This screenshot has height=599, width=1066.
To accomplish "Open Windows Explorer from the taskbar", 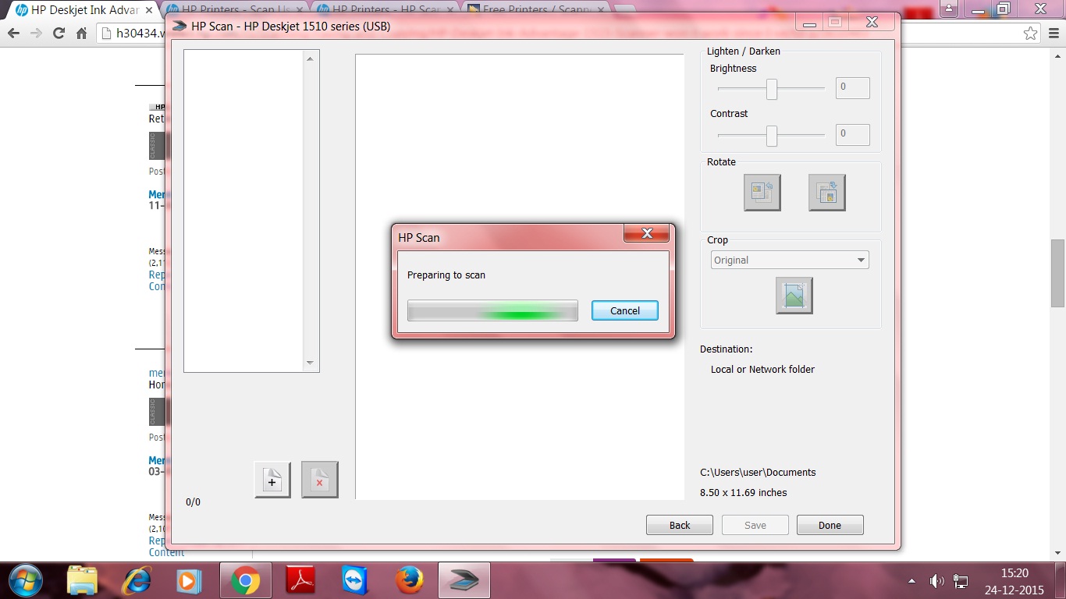I will (82, 581).
